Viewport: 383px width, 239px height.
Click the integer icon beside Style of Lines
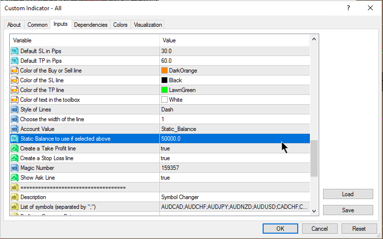coord(15,110)
